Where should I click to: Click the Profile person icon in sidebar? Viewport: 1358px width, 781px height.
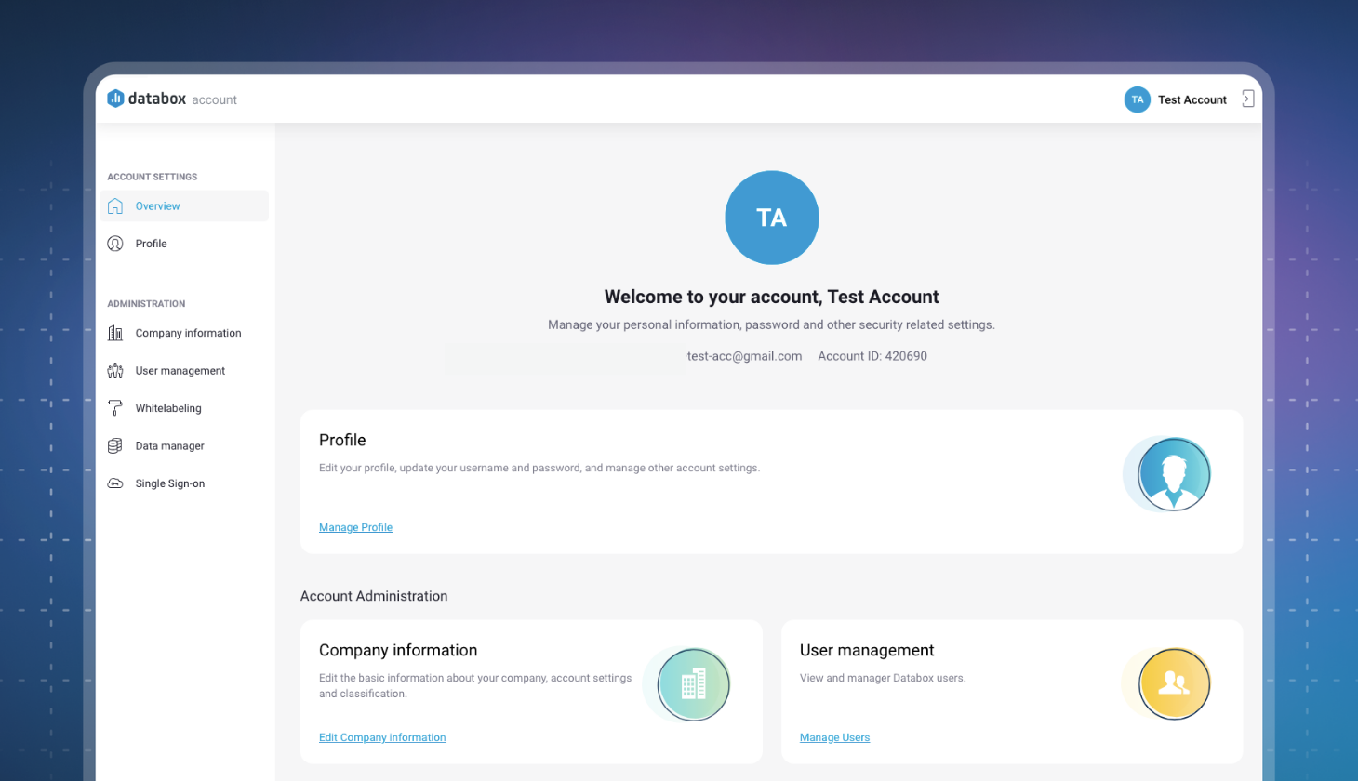[x=115, y=243]
